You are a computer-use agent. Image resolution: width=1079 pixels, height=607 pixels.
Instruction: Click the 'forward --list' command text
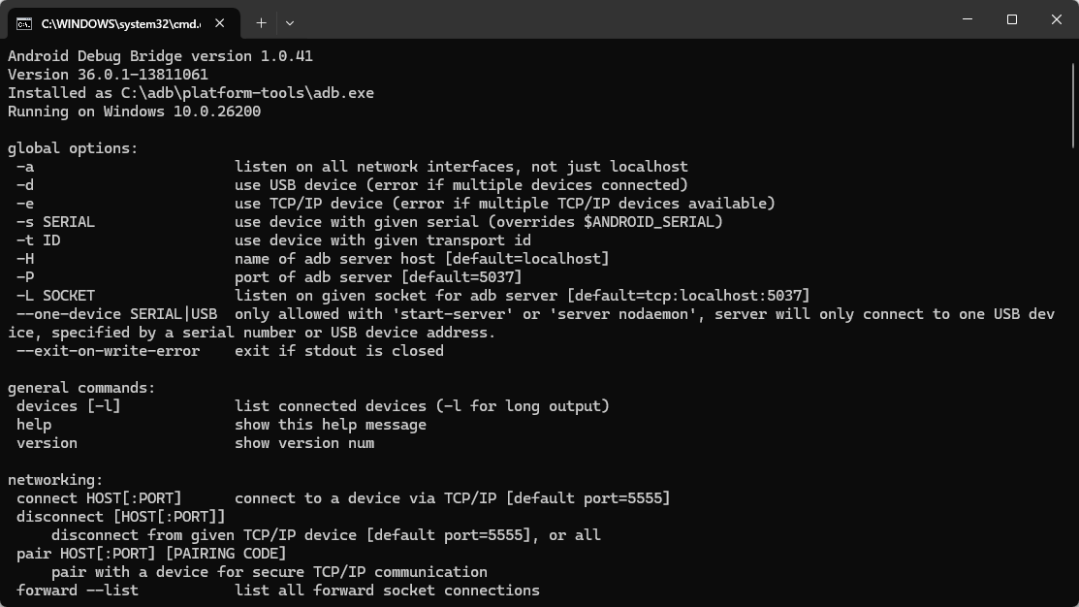tap(78, 591)
